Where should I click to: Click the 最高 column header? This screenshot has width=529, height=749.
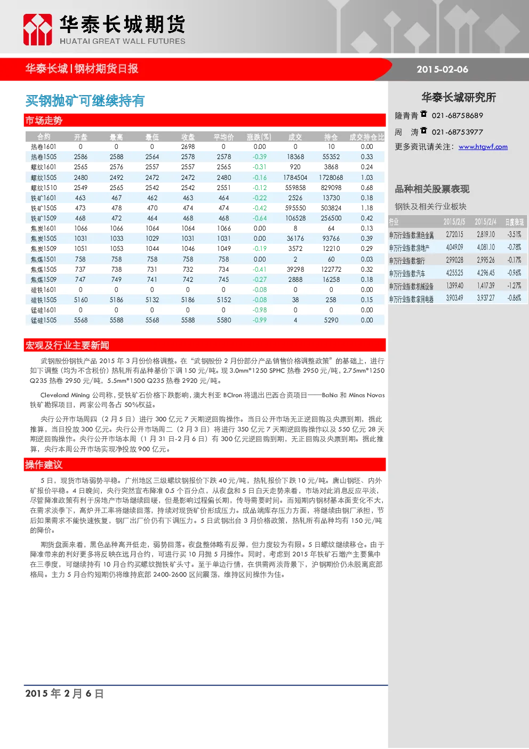click(116, 137)
